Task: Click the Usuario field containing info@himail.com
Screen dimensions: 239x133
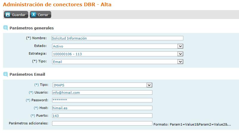Action: pos(102,93)
